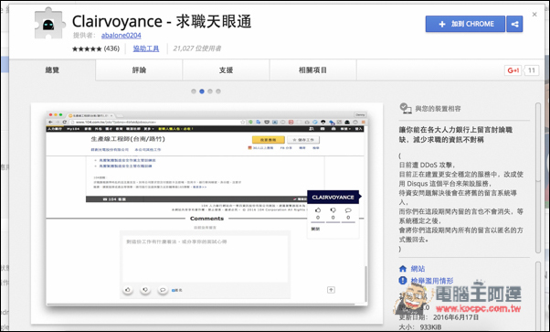
Task: Click the blue 加到 CHROME button
Action: point(465,24)
